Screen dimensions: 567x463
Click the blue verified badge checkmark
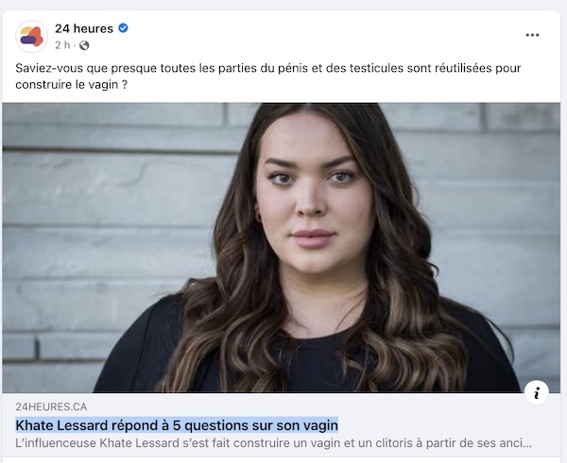click(123, 28)
